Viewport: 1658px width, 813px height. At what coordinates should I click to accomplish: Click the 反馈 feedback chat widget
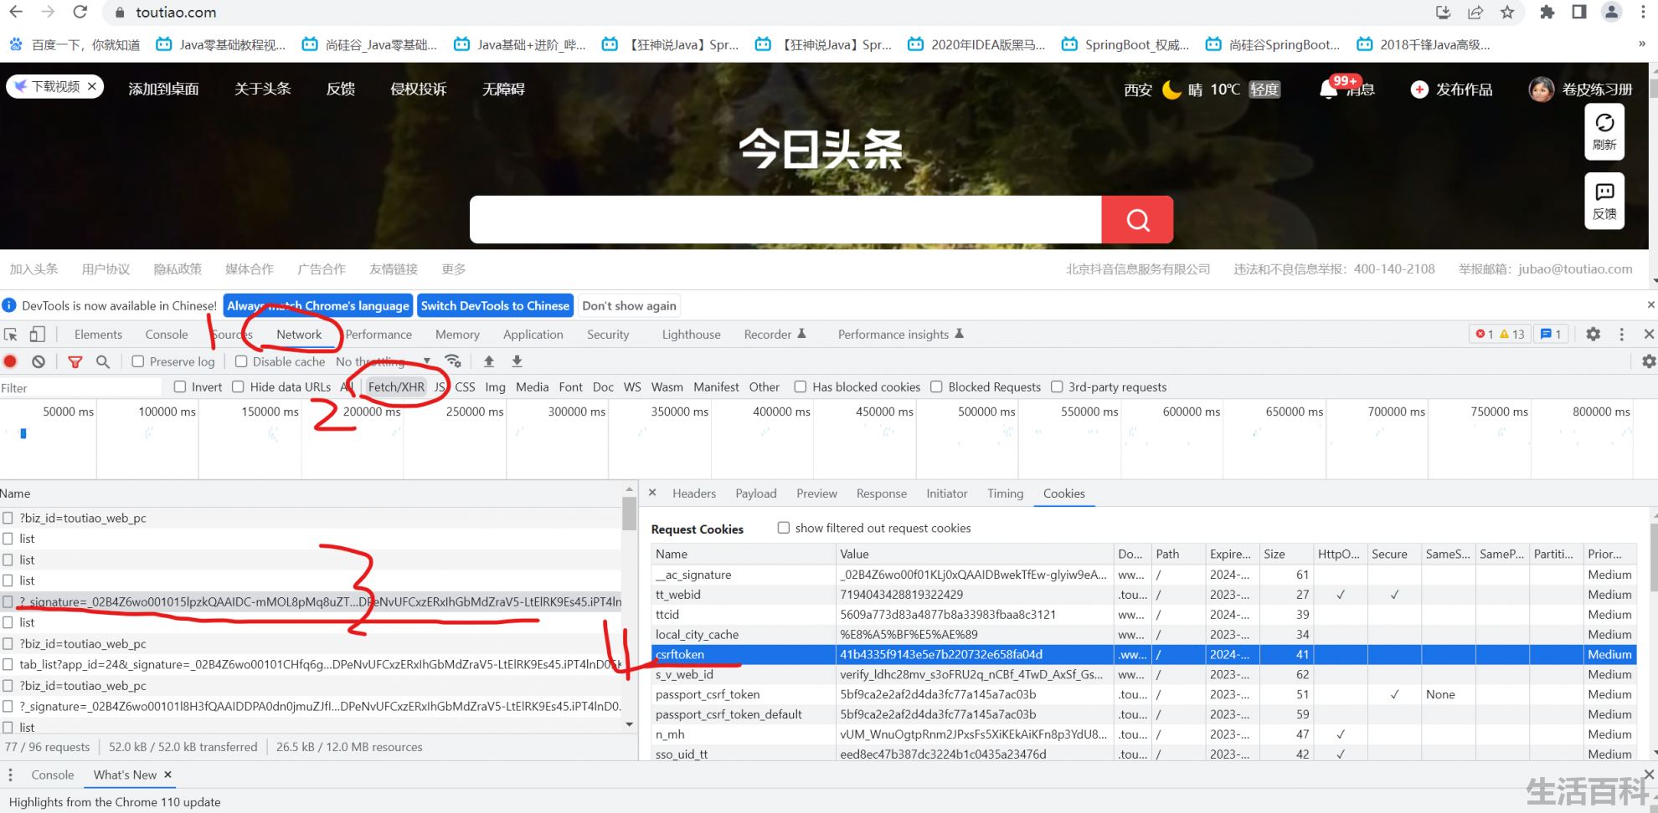[x=1604, y=201]
